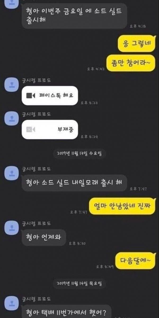The width and height of the screenshot is (159, 318).
Task: Open avatar beside 택배 11번가 message
Action: (x=12, y=303)
